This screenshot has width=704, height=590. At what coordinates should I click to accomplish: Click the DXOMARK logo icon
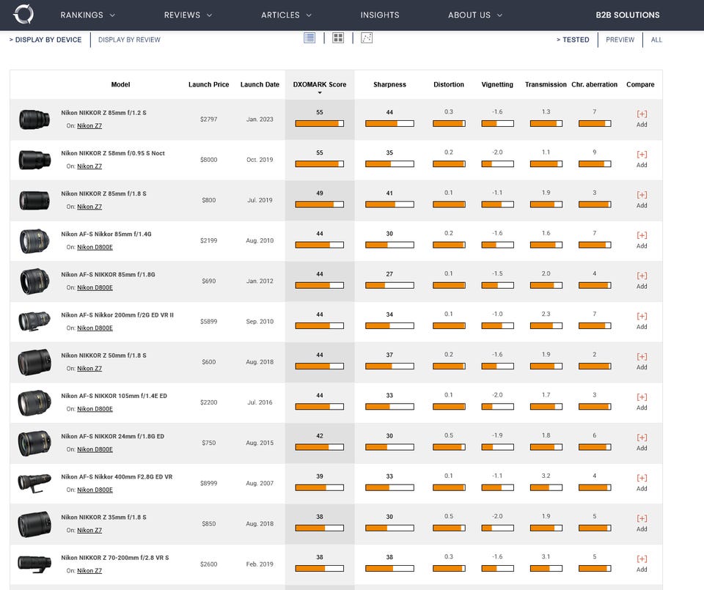[23, 14]
